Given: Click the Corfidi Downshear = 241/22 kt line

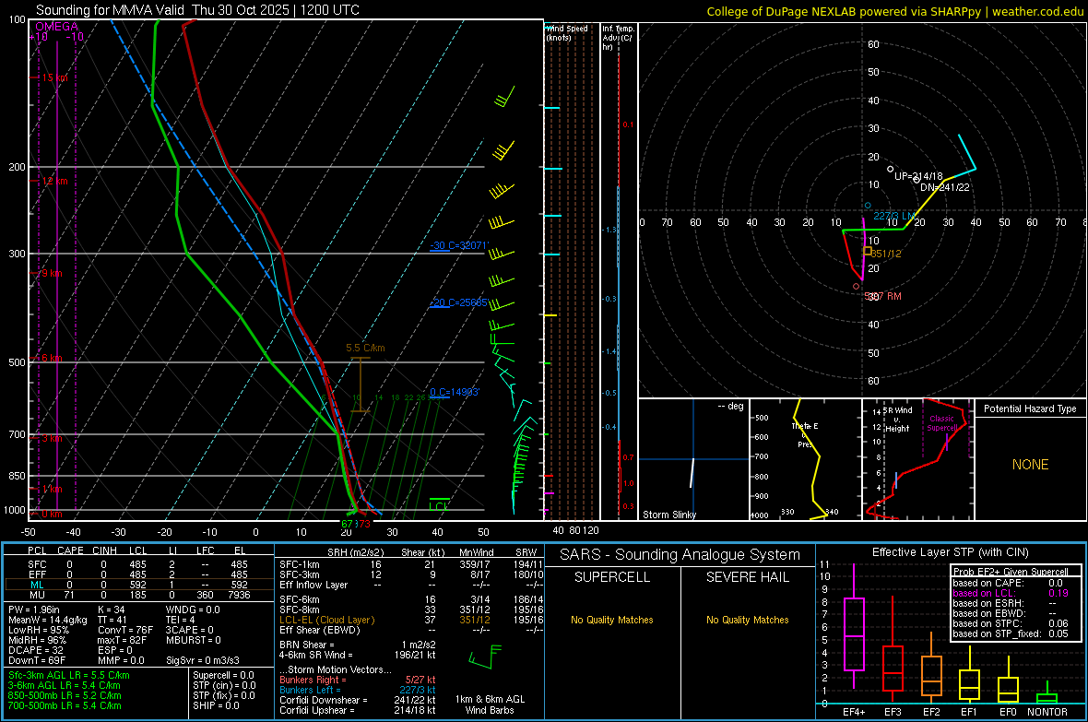Looking at the screenshot, I should pos(358,700).
